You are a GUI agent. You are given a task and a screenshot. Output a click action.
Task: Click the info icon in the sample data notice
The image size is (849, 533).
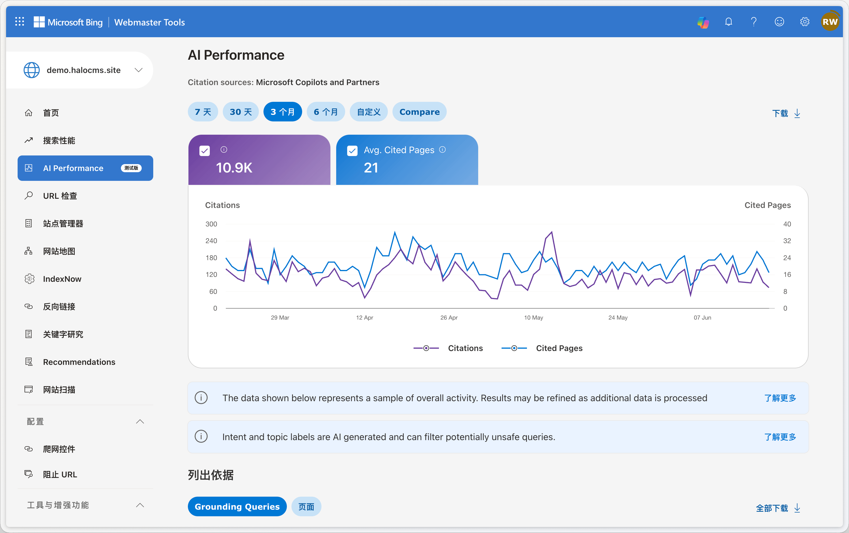tap(201, 398)
